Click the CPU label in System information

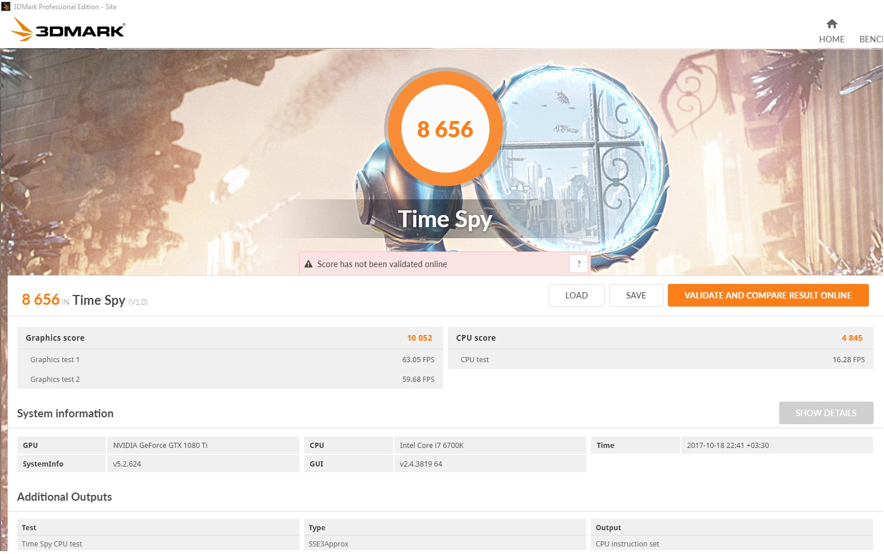348,445
